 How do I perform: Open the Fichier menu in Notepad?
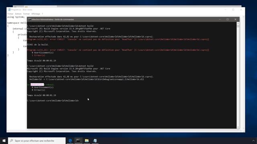(10, 14)
